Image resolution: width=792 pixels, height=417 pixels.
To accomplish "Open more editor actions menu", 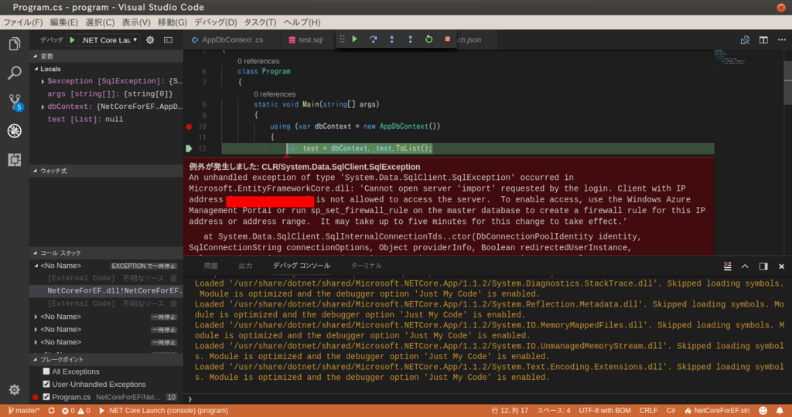I will coord(781,40).
